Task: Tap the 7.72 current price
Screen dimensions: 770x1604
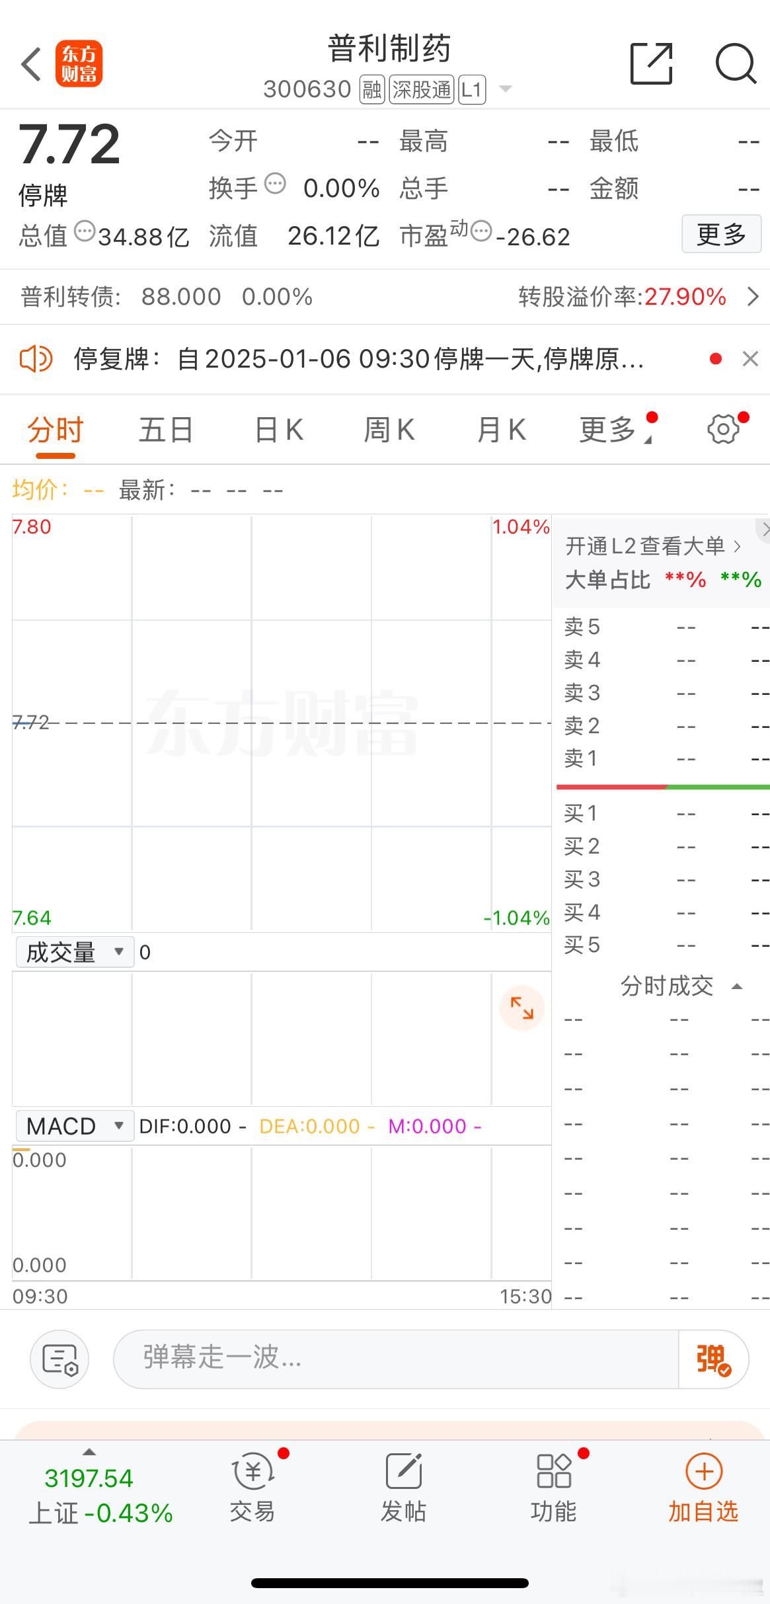Action: (x=69, y=145)
